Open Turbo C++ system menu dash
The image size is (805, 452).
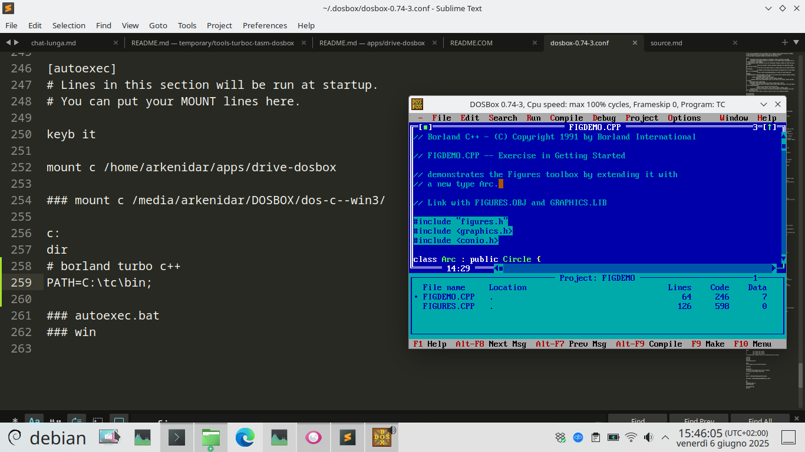pyautogui.click(x=420, y=118)
